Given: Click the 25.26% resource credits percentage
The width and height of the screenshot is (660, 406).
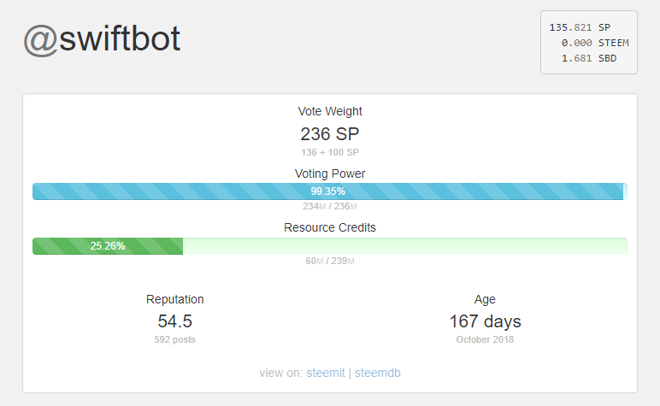Looking at the screenshot, I should pyautogui.click(x=108, y=246).
